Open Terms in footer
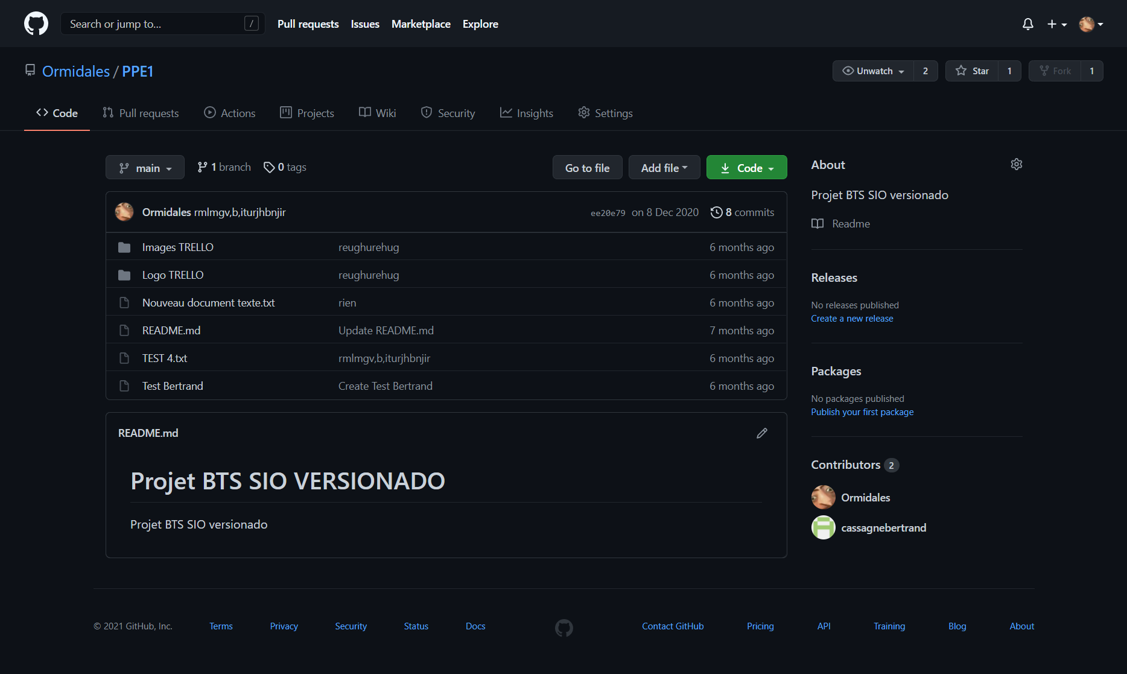The image size is (1127, 674). click(221, 626)
